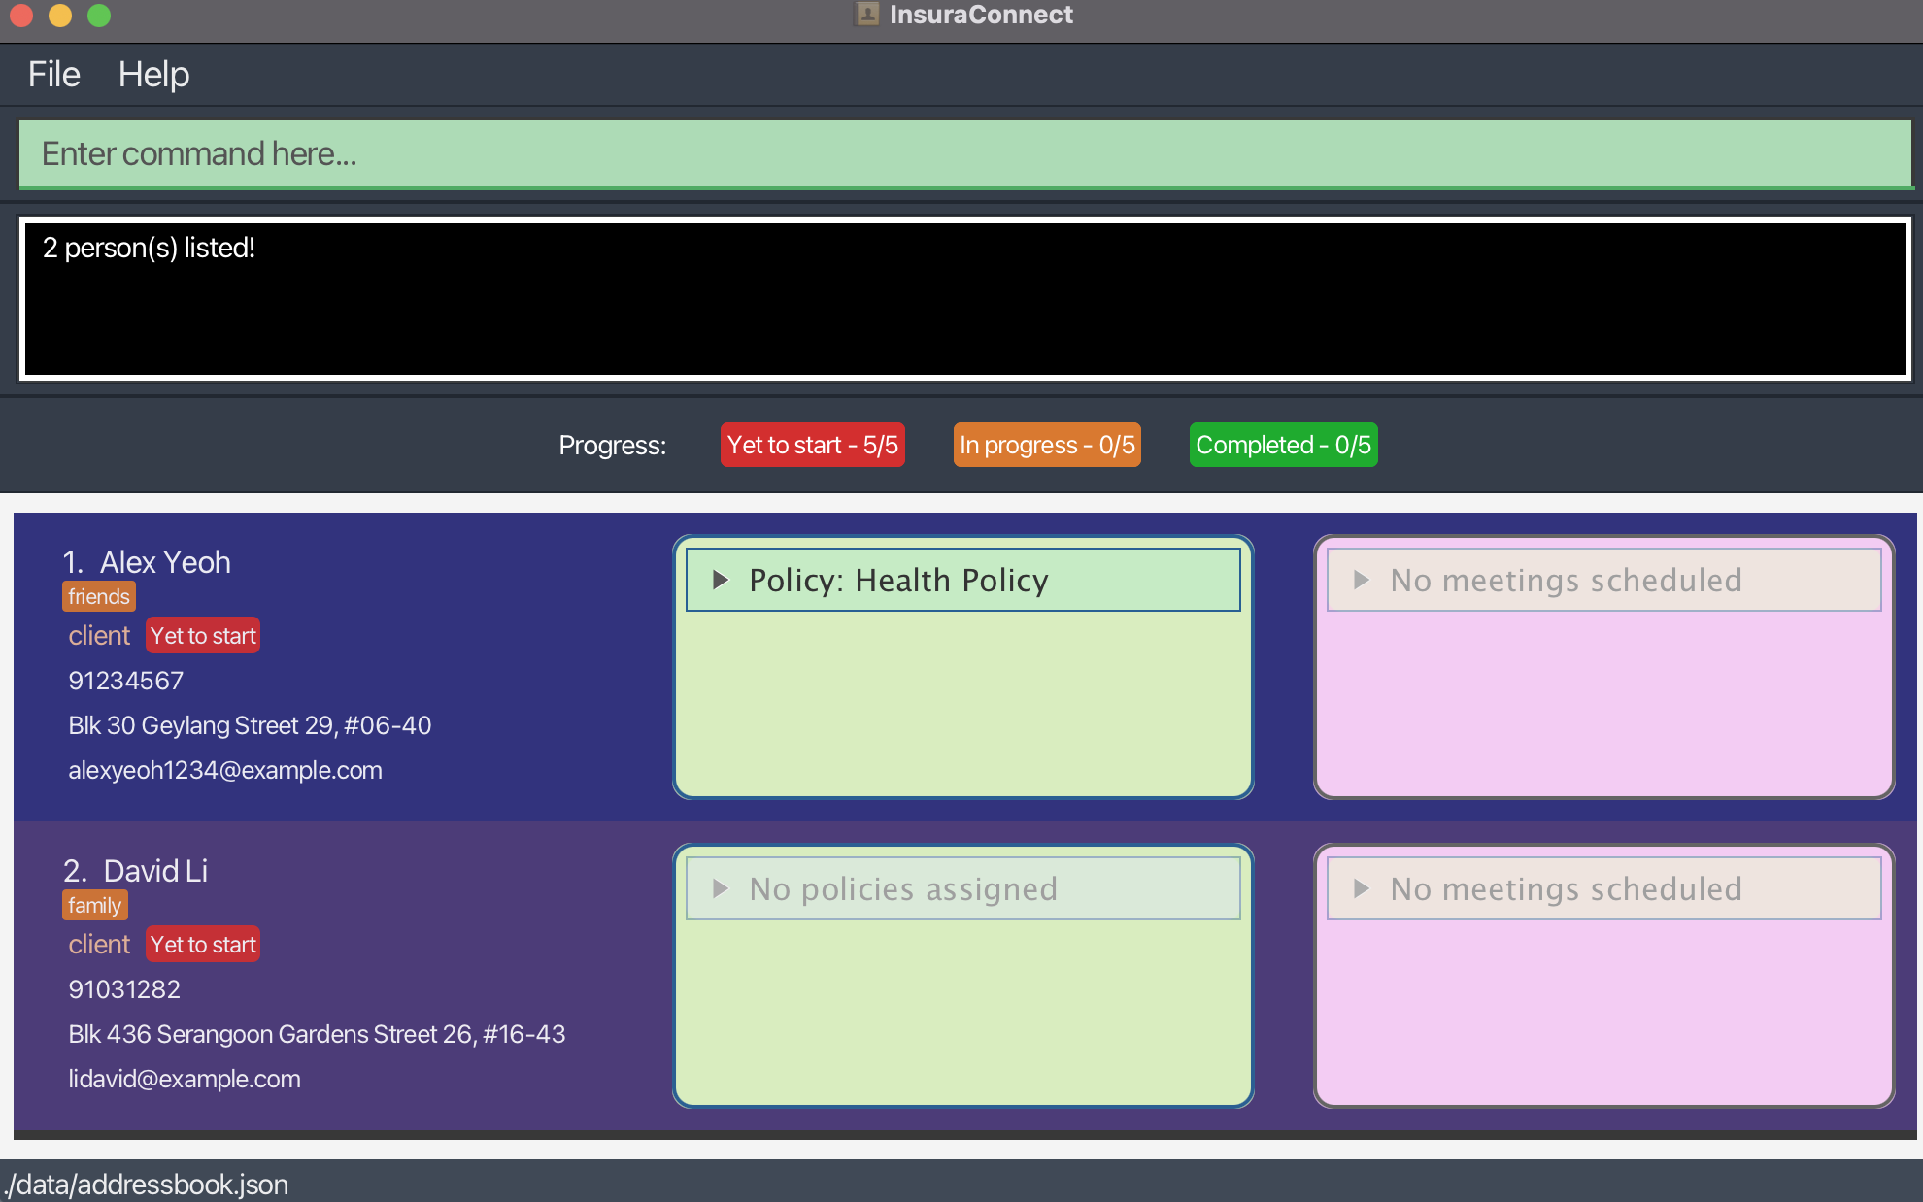Minimize window using the yellow button
Viewport: 1923px width, 1202px height.
click(60, 15)
